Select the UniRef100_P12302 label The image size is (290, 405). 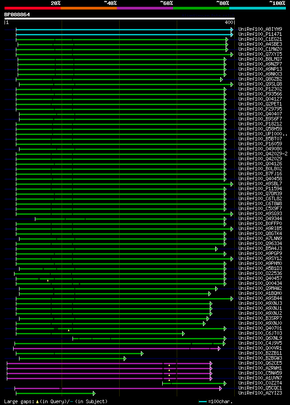click(x=260, y=89)
